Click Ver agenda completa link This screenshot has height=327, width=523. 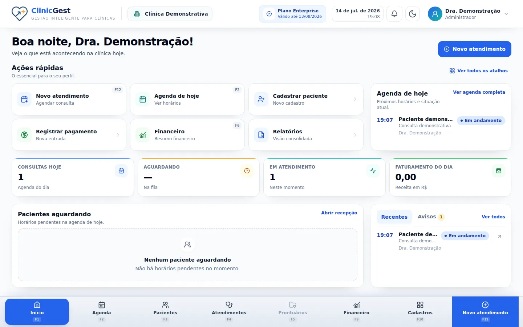[x=479, y=92]
